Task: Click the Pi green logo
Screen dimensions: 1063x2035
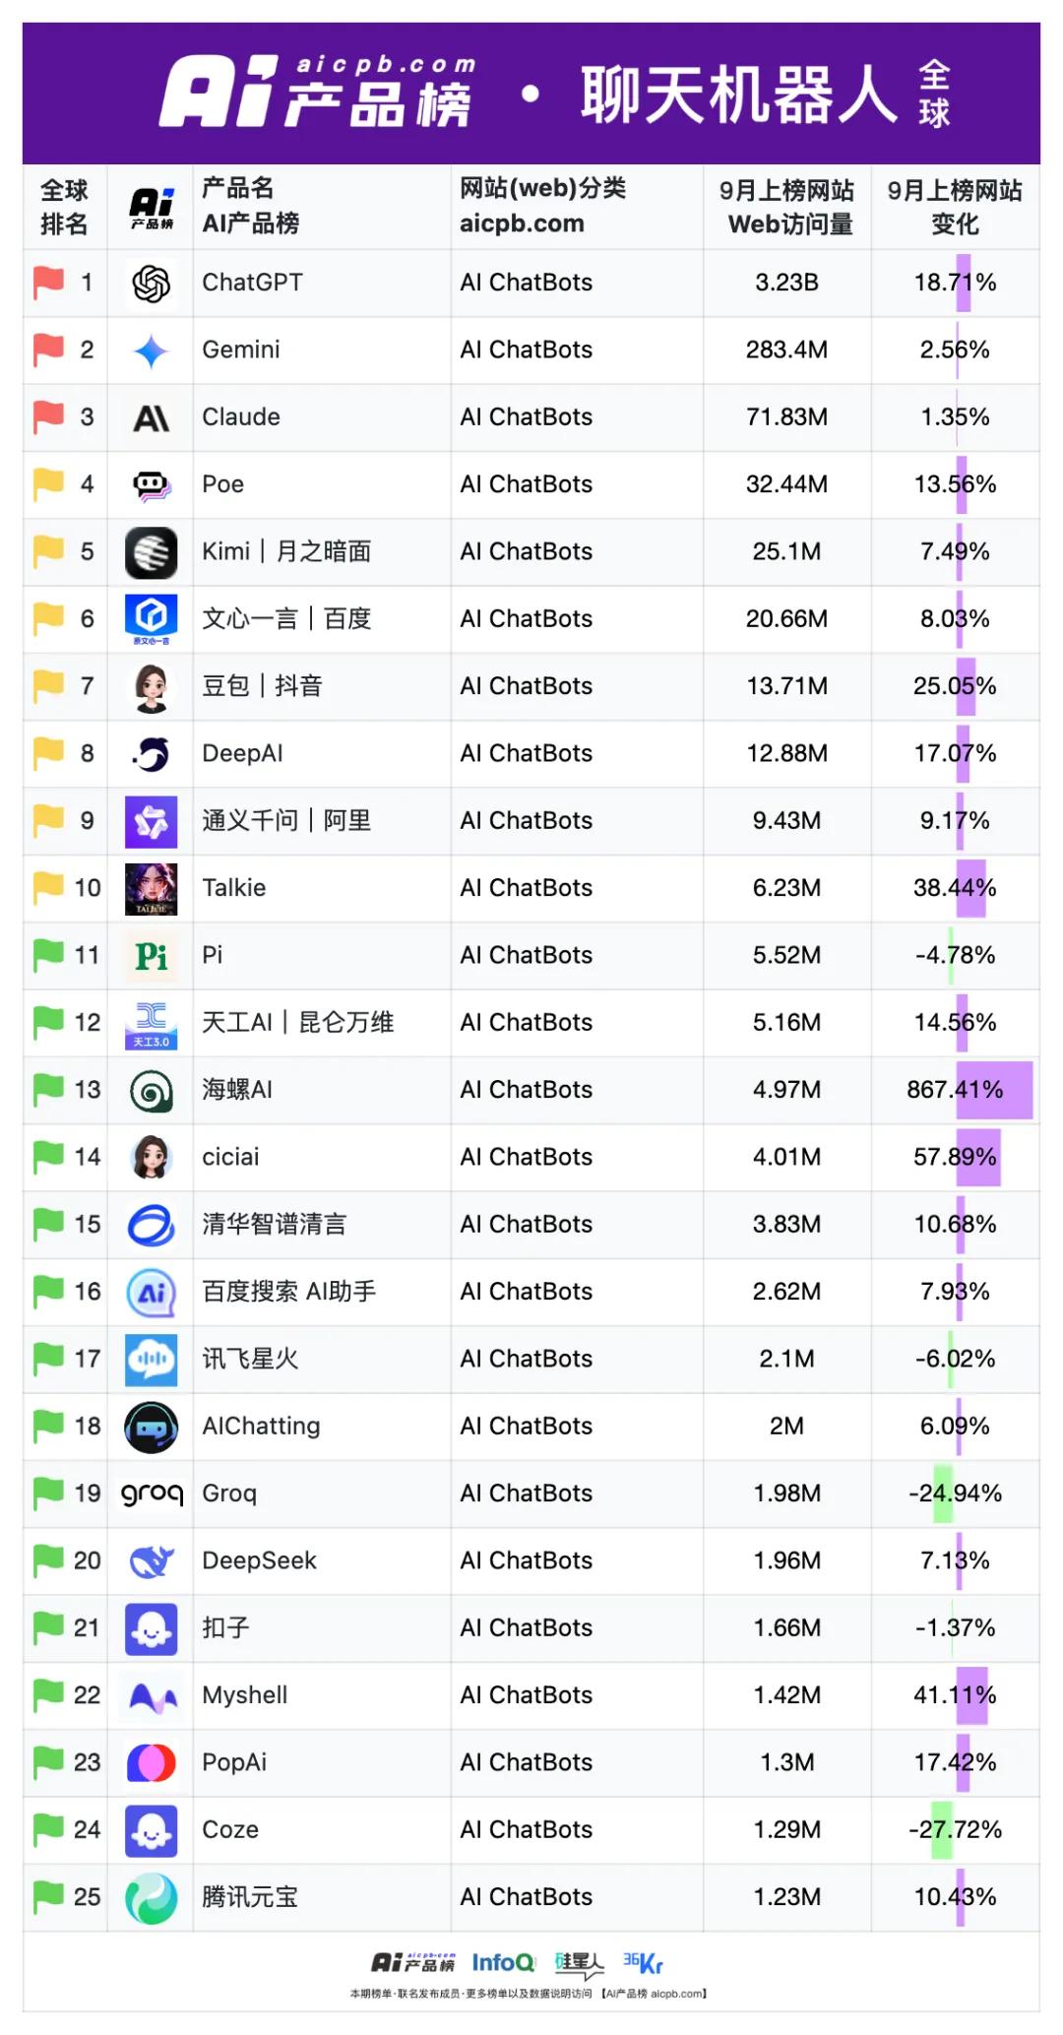Action: (x=151, y=956)
